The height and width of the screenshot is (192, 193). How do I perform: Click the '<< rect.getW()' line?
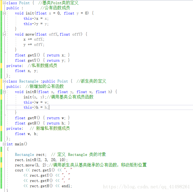tap(47, 181)
